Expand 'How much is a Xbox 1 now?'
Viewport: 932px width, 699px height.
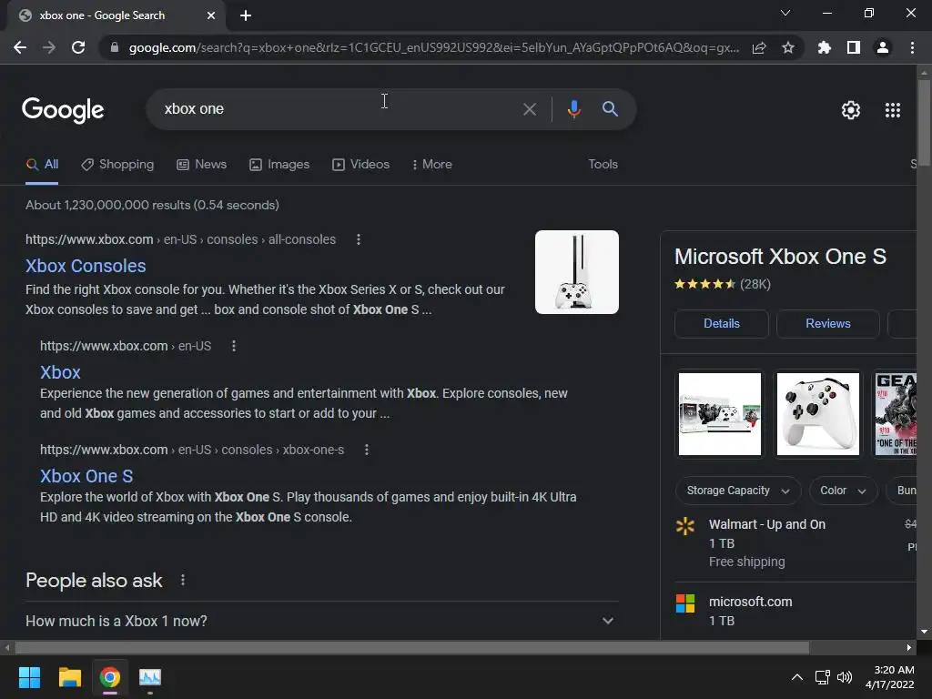[322, 621]
